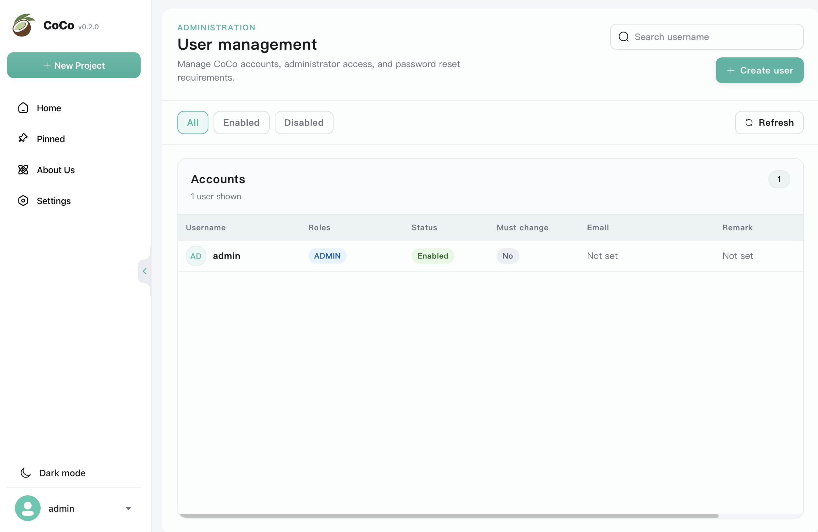Click the ADMIN role badge
Image resolution: width=818 pixels, height=532 pixels.
click(327, 256)
